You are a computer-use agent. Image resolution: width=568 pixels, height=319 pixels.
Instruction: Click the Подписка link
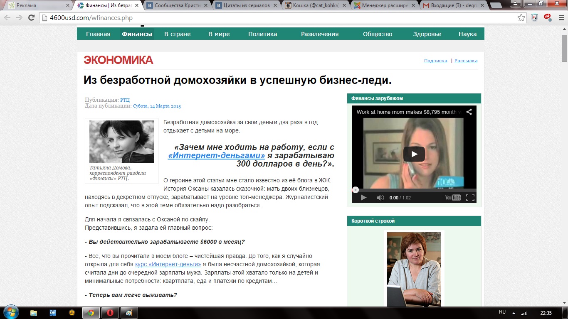435,61
